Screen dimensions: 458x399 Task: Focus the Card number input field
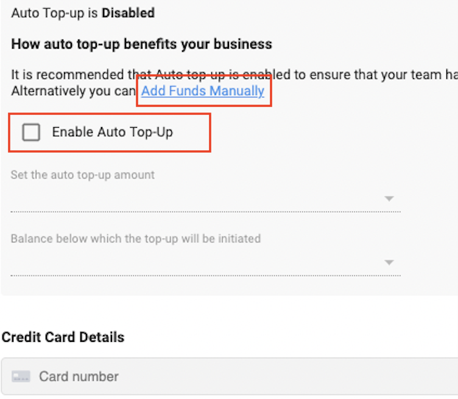tap(230, 376)
